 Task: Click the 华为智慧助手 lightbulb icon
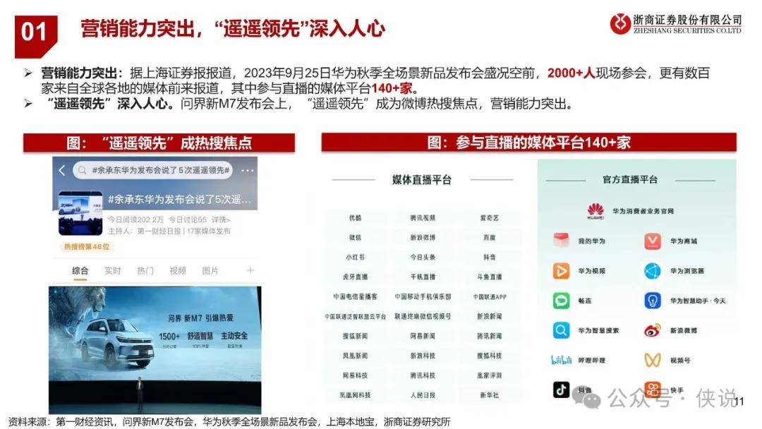(653, 301)
